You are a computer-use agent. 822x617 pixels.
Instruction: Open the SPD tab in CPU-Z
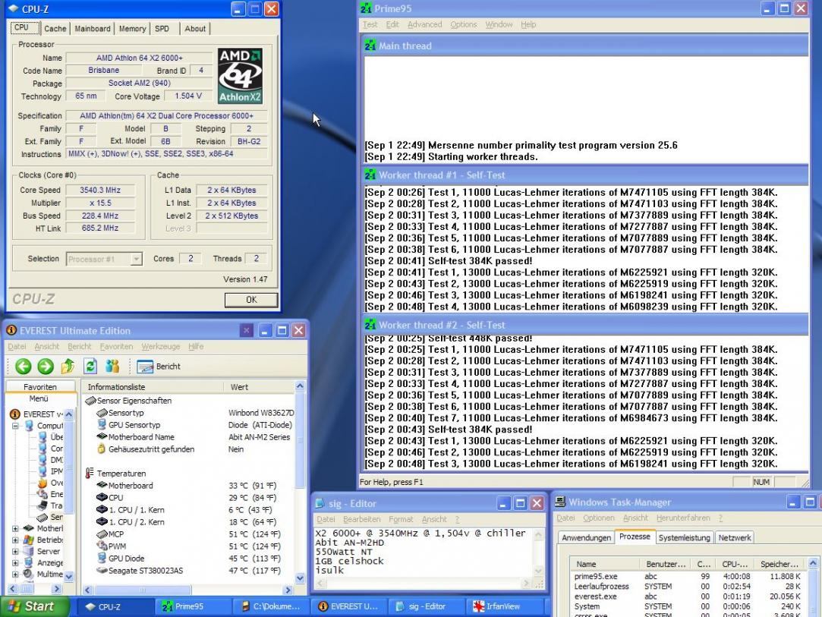pyautogui.click(x=162, y=29)
